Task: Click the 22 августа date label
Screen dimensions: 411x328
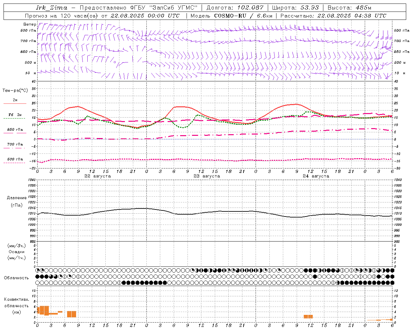Action: point(98,176)
